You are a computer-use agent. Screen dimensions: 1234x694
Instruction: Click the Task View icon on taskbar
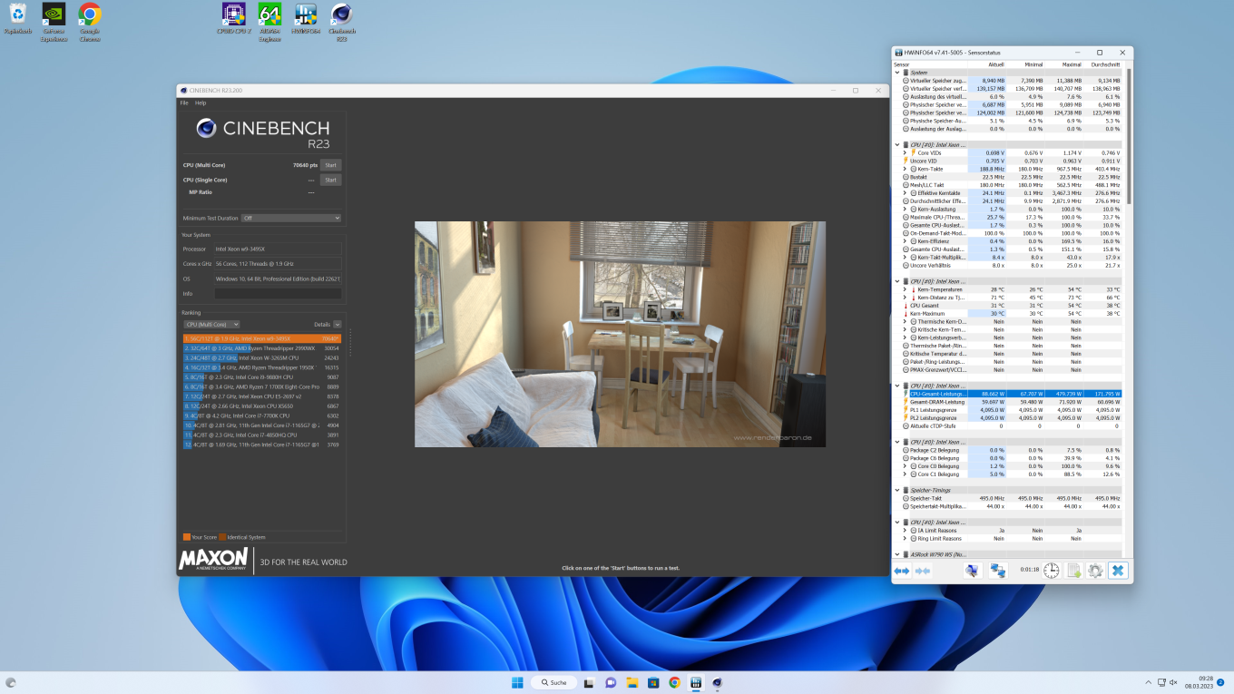tap(589, 682)
